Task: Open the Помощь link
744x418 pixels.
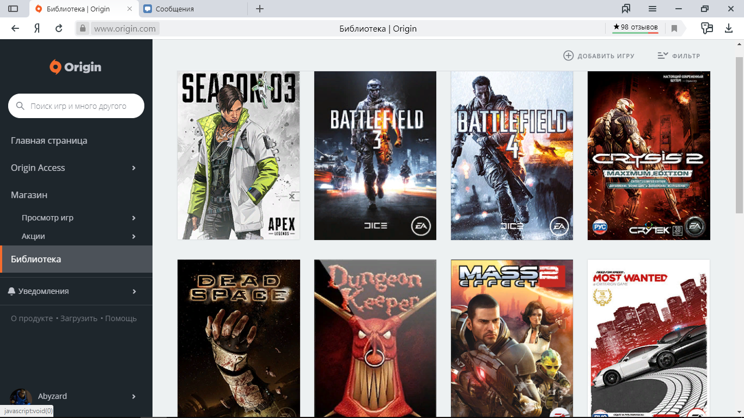Action: pyautogui.click(x=121, y=318)
